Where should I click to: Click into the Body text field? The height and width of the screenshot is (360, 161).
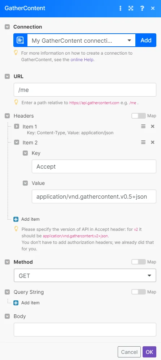(85, 330)
